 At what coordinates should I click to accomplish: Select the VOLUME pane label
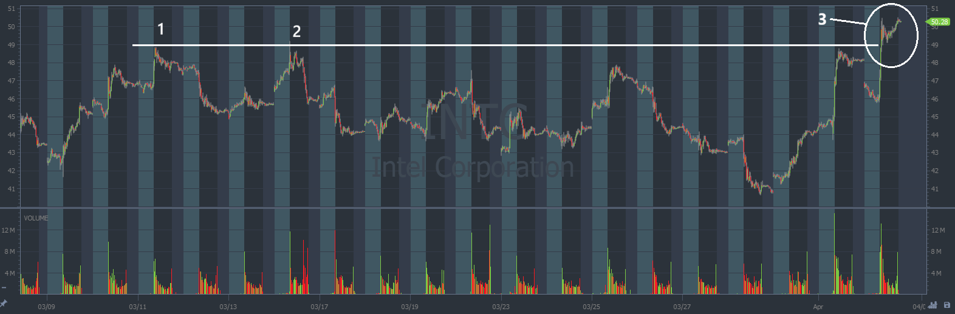tap(36, 218)
